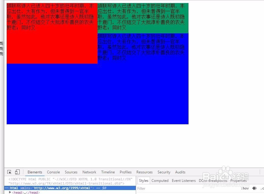The image size is (264, 194).
Task: Toggle the :hov element state button
Action: 245,189
